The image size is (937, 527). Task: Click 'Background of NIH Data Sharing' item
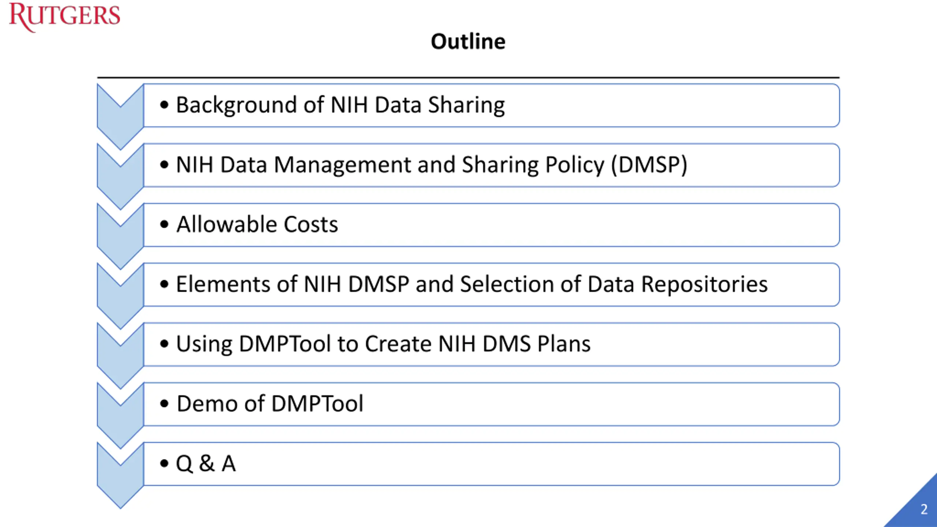pos(492,105)
